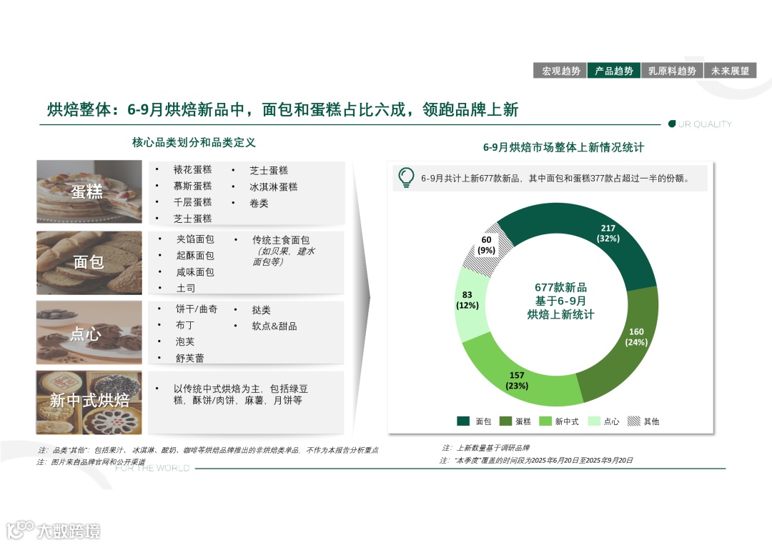Click the 以传统中式烘焙为主 description
Image resolution: width=772 pixels, height=545 pixels.
(241, 394)
